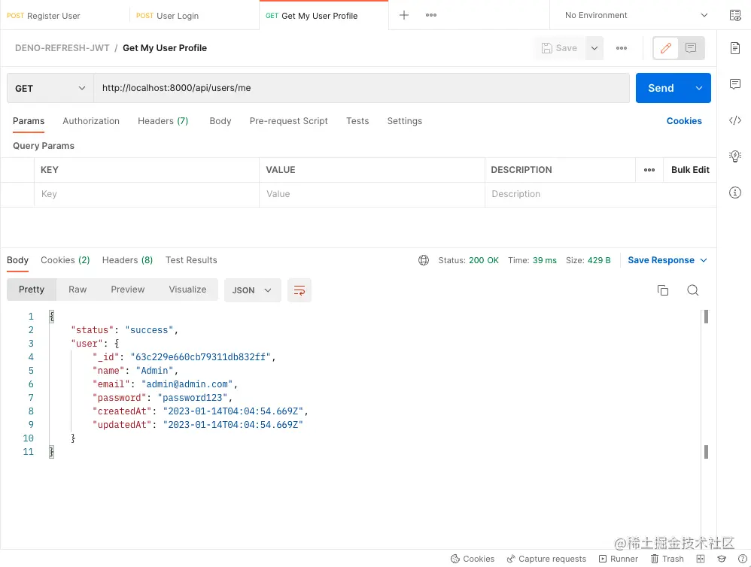The image size is (751, 567).
Task: Open the bootcamp icon in status bar
Action: coord(722,559)
